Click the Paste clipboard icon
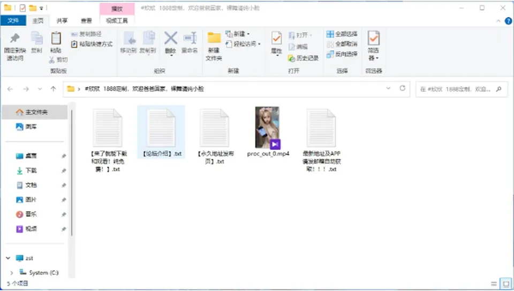This screenshot has height=291, width=514. [x=56, y=39]
